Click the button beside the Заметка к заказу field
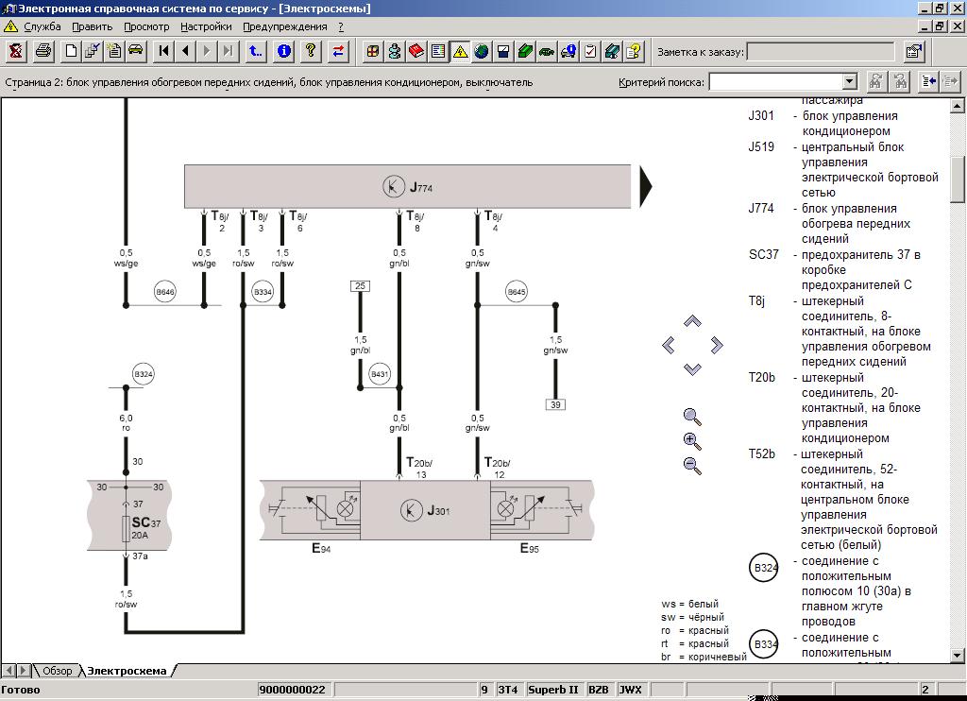 913,51
